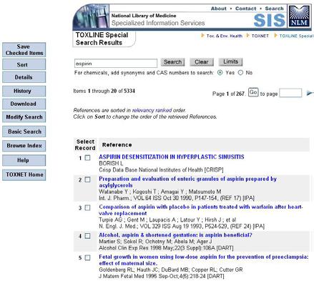Select record 5 checkbox
Viewport: 314px width, 281px height.
pos(88,257)
